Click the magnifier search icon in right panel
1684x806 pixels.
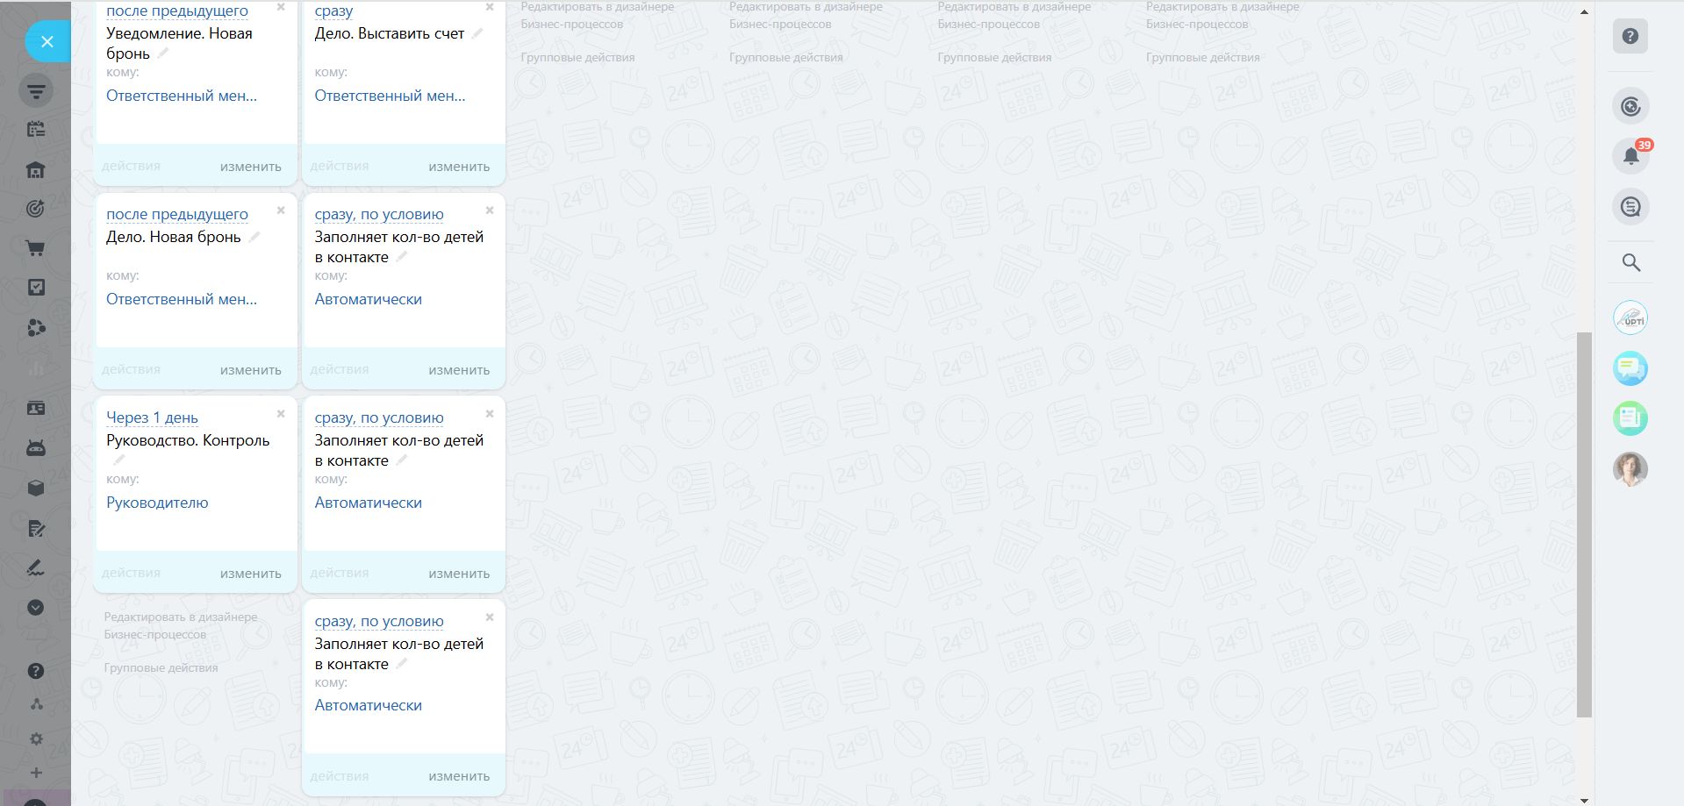point(1631,262)
